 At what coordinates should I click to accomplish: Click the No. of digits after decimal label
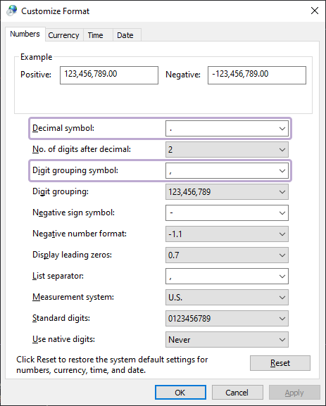82,149
